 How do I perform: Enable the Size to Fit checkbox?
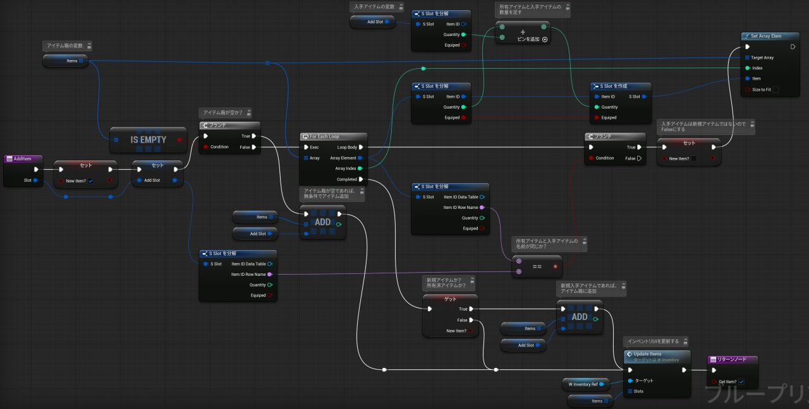point(776,90)
